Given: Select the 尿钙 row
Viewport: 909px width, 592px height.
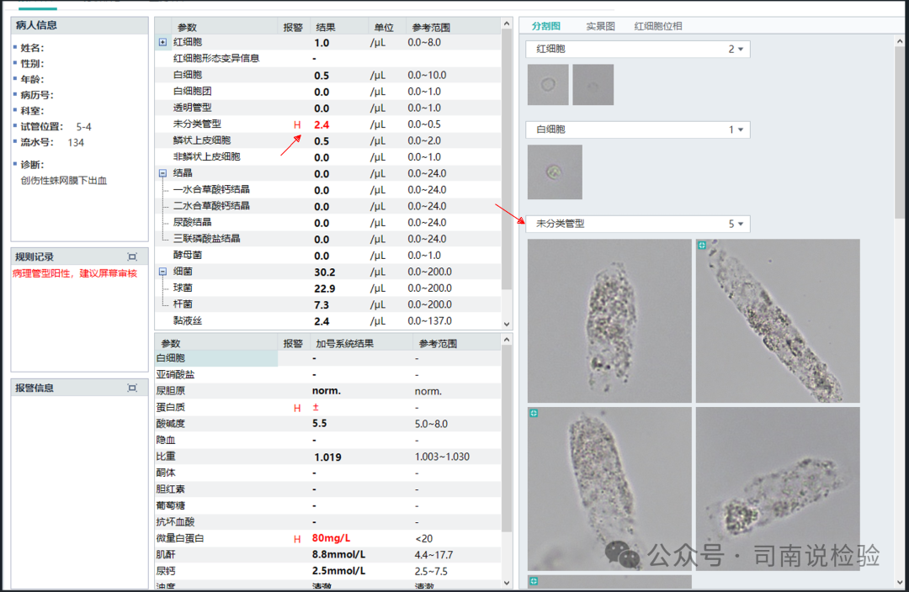Looking at the screenshot, I should (x=327, y=571).
